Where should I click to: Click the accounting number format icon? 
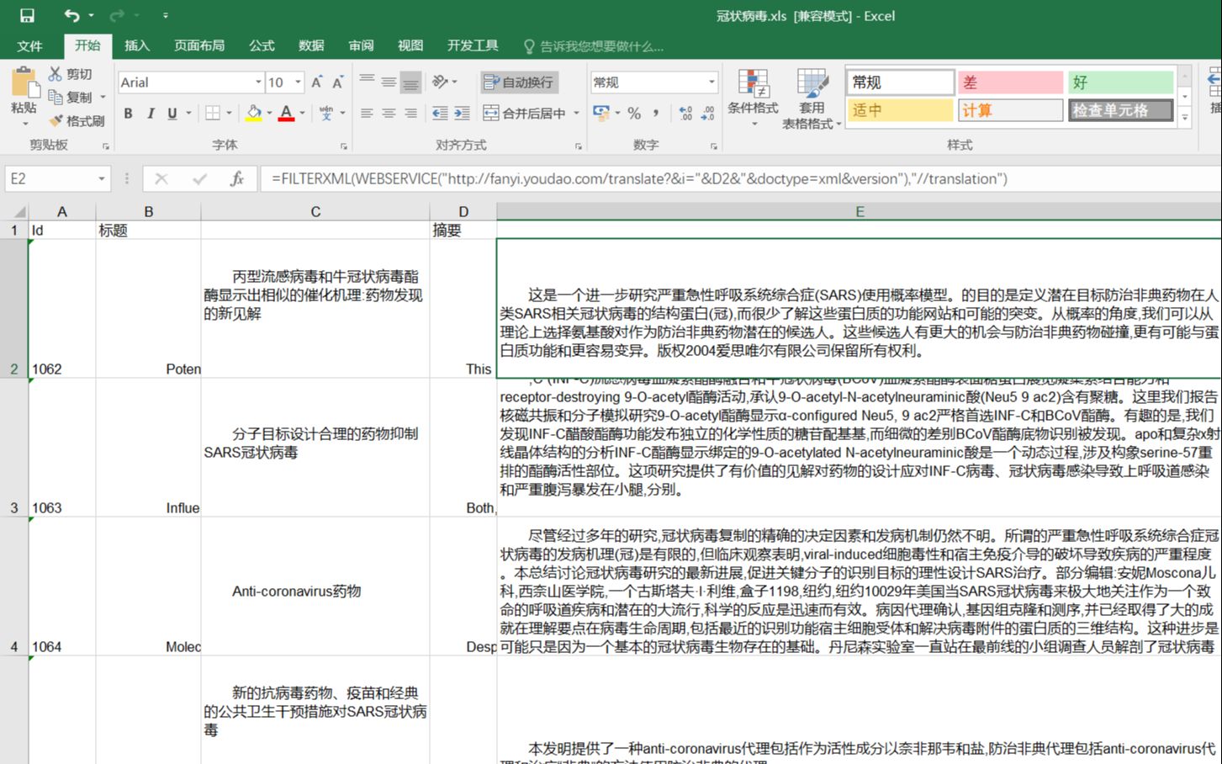point(600,113)
